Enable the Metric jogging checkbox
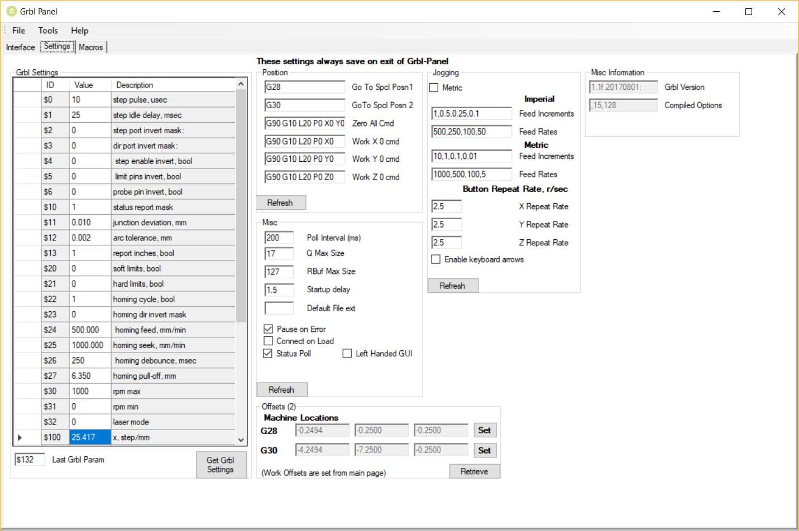The width and height of the screenshot is (799, 531). tap(434, 88)
